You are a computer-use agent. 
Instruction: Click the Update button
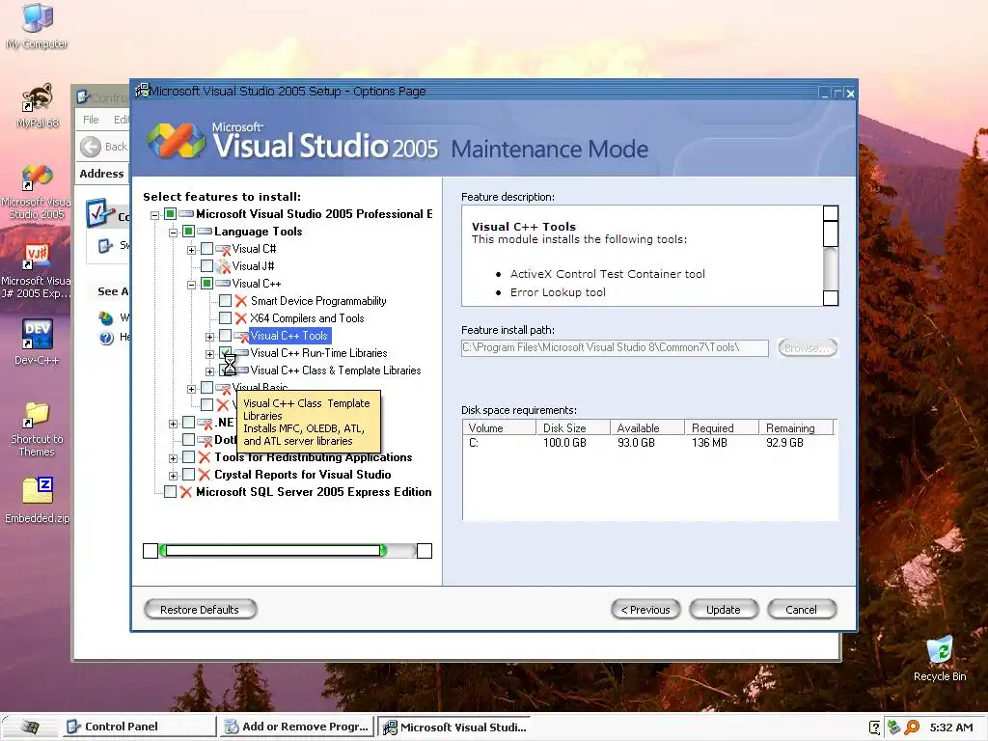coord(724,610)
